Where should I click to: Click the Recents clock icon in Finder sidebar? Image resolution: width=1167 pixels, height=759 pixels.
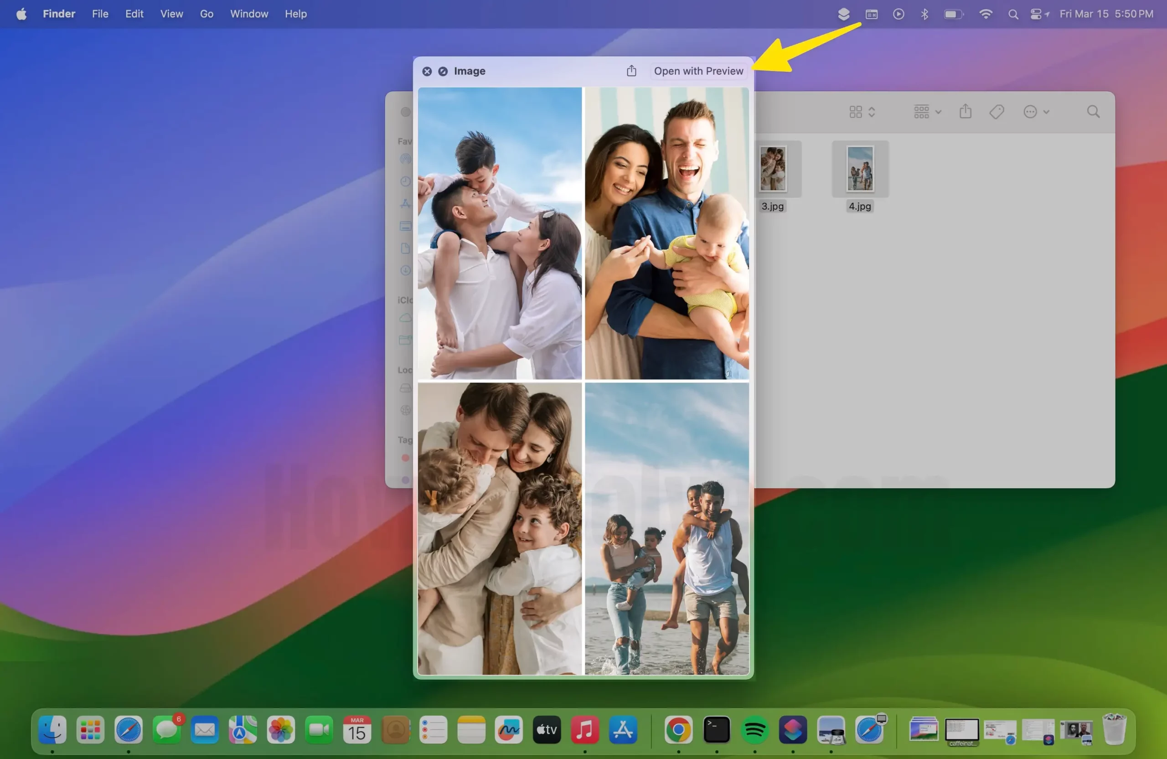click(x=405, y=181)
